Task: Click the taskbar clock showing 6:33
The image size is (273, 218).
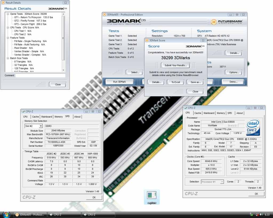Action: click(x=267, y=215)
